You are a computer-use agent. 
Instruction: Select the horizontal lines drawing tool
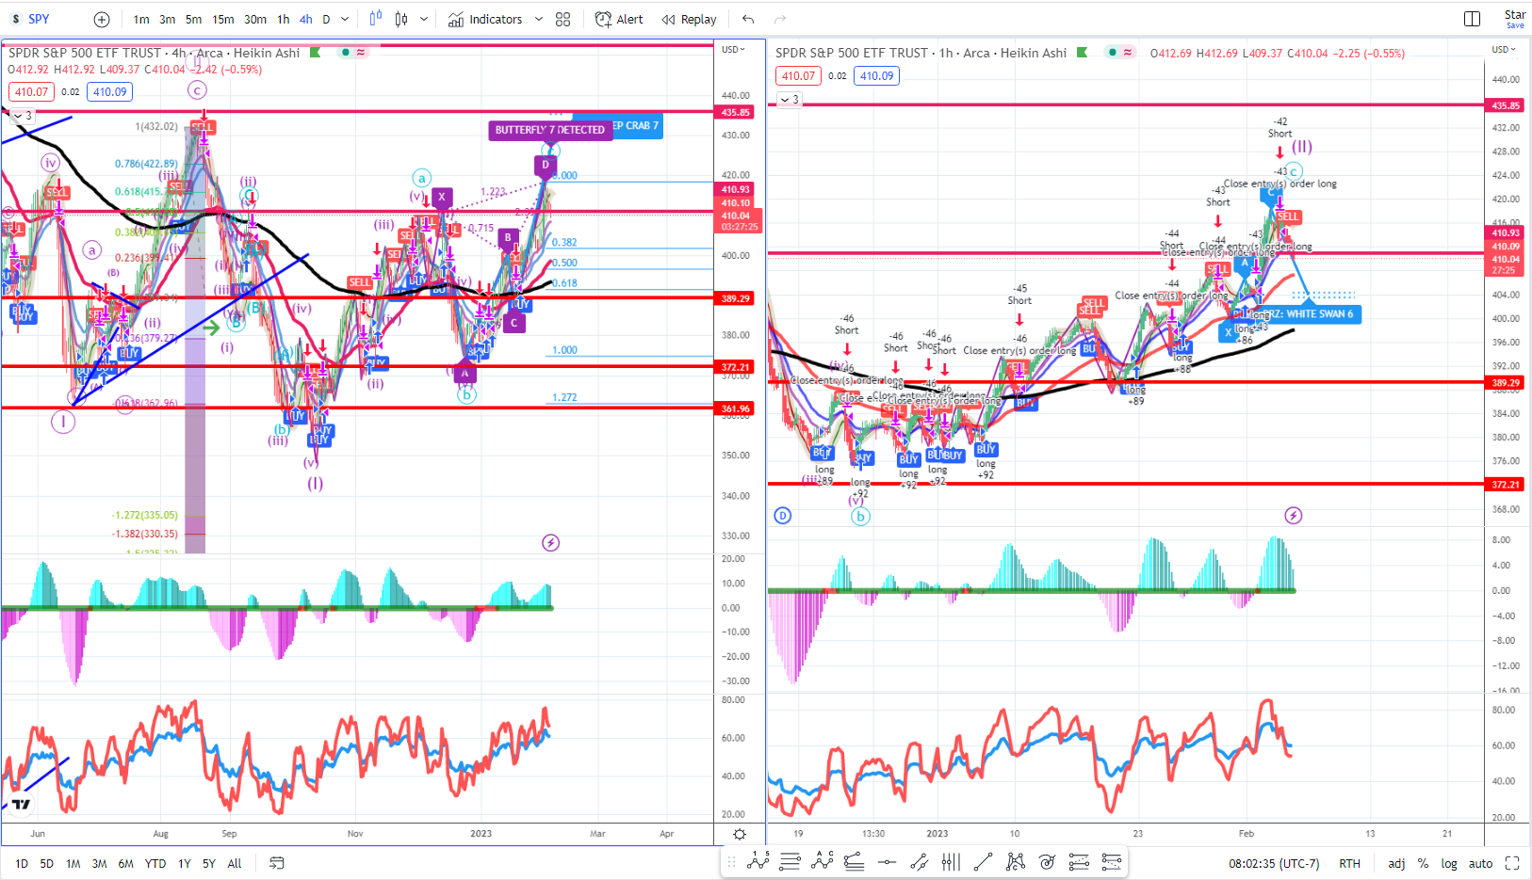[x=790, y=861]
